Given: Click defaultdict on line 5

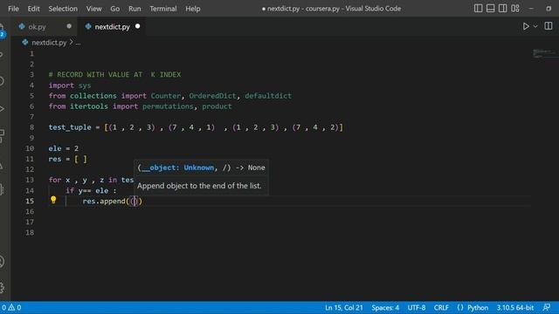Looking at the screenshot, I should (268, 96).
